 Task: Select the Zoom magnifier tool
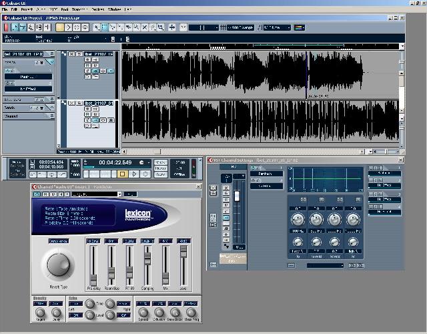[x=136, y=27]
